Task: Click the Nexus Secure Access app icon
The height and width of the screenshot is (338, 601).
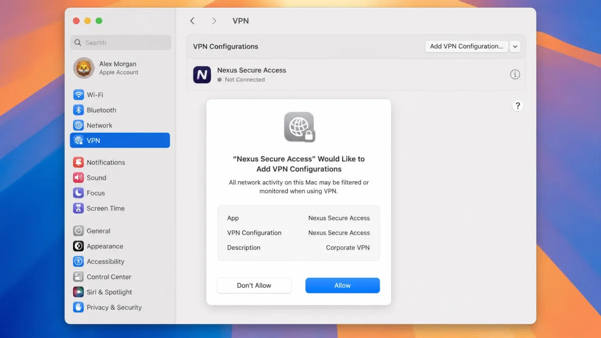Action: click(x=202, y=75)
